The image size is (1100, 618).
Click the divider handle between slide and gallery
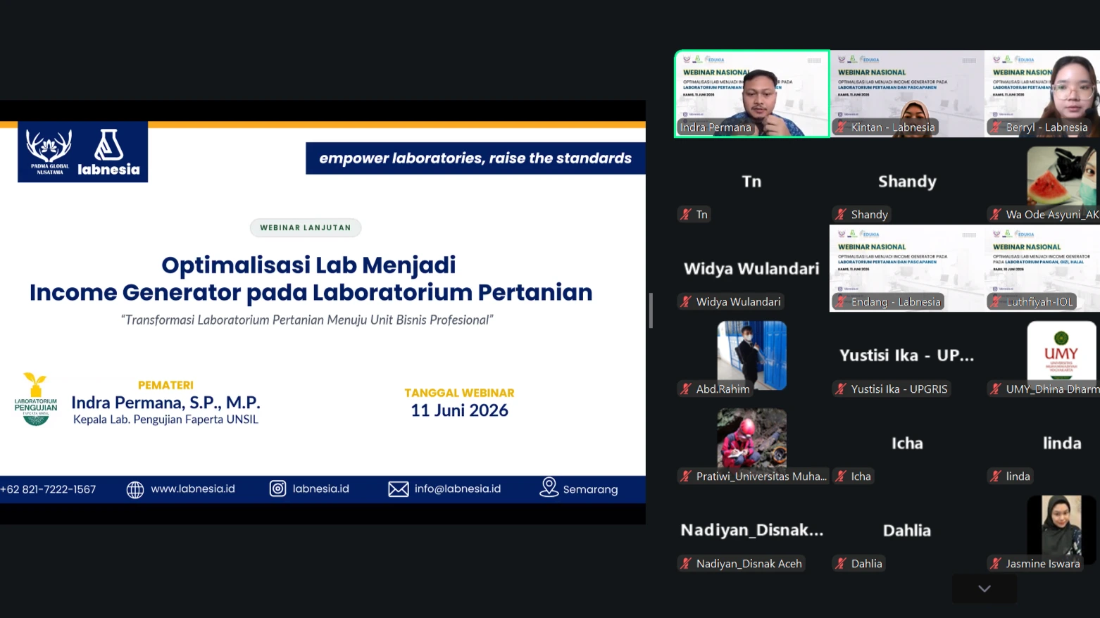point(651,310)
